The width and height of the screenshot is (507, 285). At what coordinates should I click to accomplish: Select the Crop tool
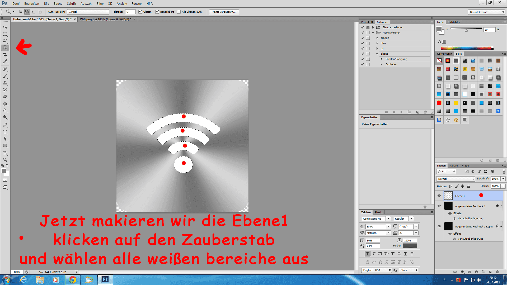coord(5,55)
